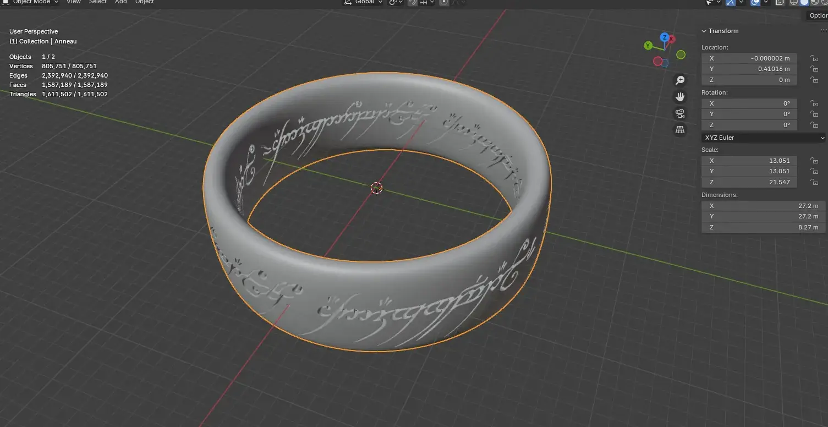This screenshot has height=427, width=828.
Task: Click the red X axis gizmo ball
Action: (672, 40)
